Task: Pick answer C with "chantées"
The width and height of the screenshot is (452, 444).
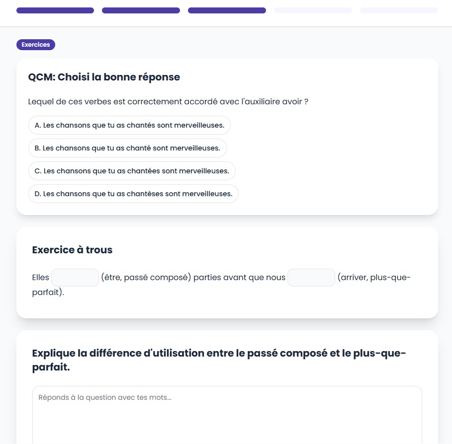Action: [132, 171]
